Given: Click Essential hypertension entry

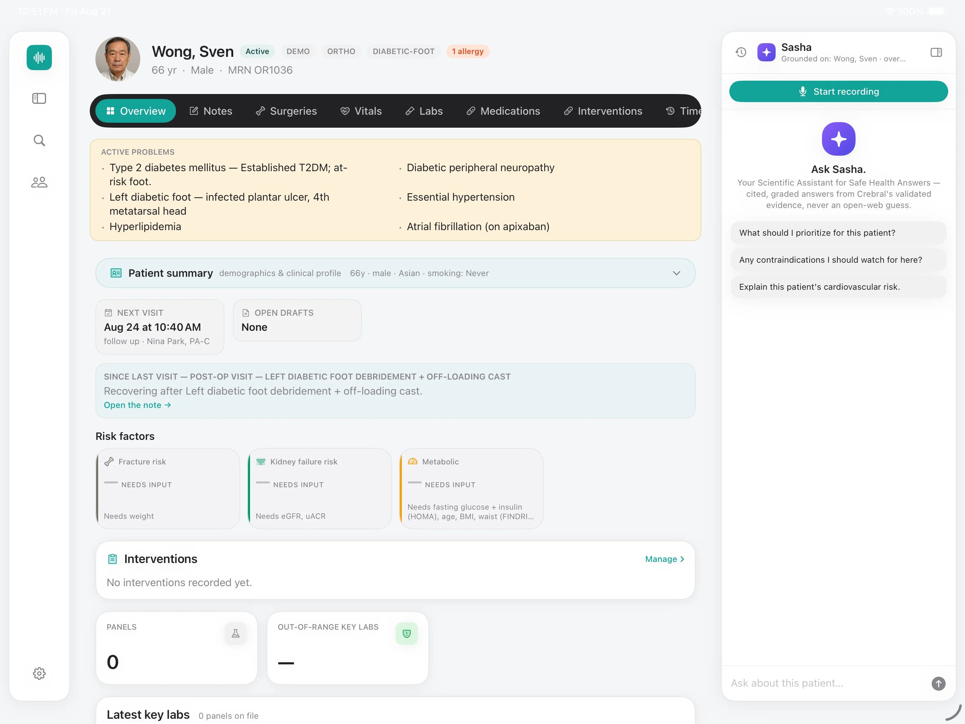Looking at the screenshot, I should (461, 197).
